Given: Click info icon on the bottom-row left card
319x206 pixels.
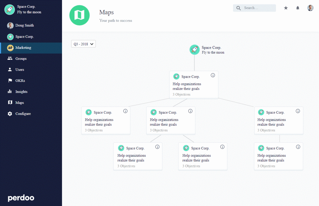Looking at the screenshot, I should coord(157,147).
